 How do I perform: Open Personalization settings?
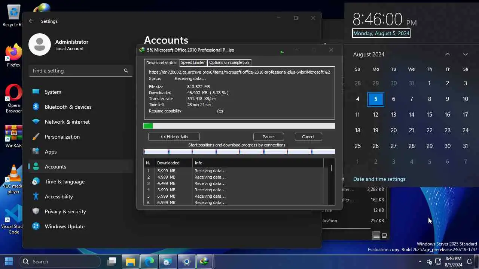[81, 137]
